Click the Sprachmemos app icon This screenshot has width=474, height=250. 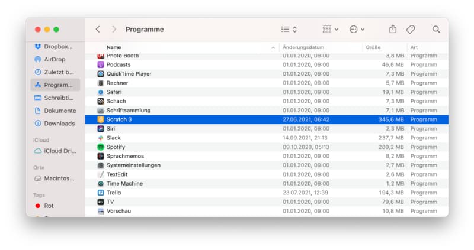[x=101, y=156]
